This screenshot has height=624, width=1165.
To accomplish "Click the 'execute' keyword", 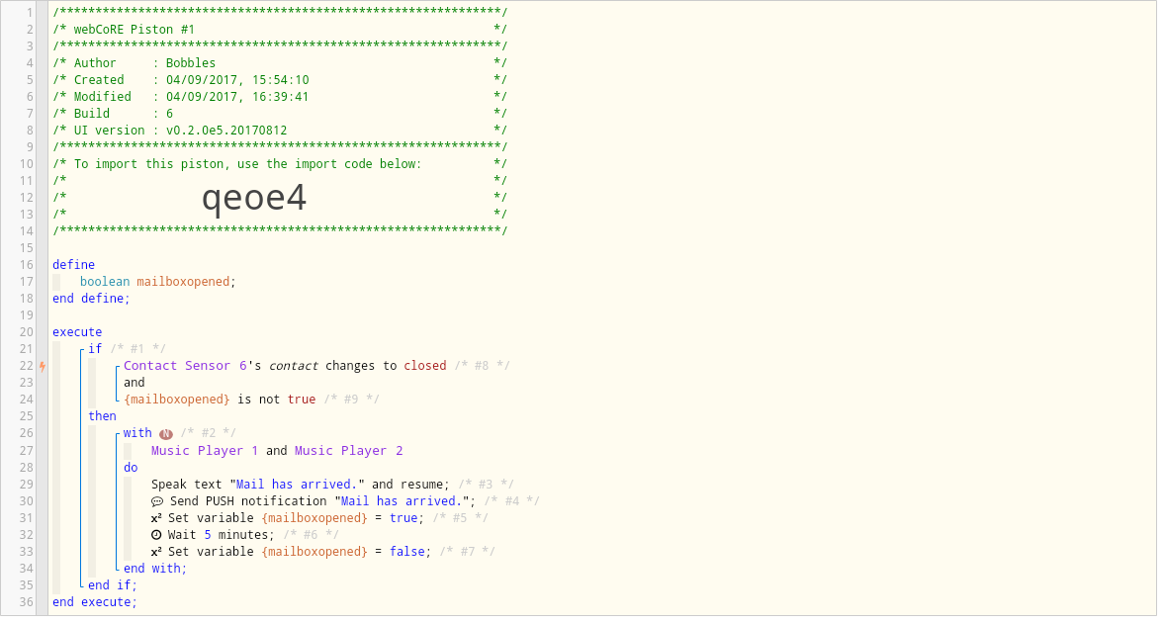I will [x=77, y=333].
